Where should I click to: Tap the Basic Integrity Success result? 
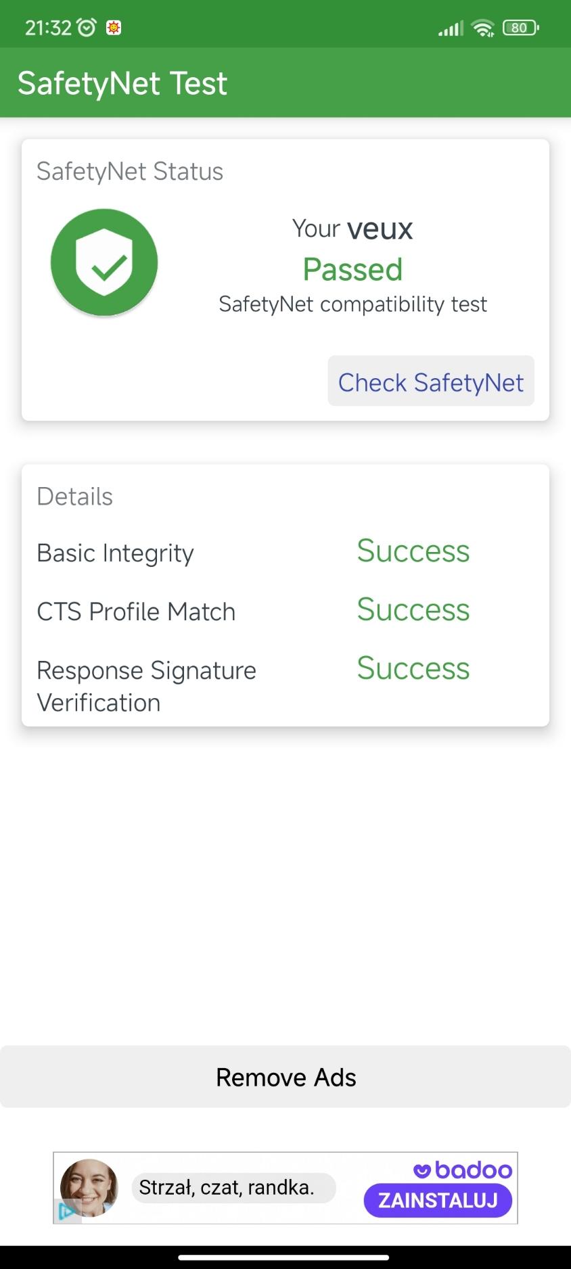tap(413, 551)
